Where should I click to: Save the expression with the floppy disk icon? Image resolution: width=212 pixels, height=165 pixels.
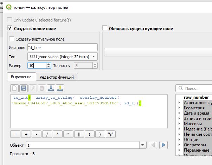[24, 88]
